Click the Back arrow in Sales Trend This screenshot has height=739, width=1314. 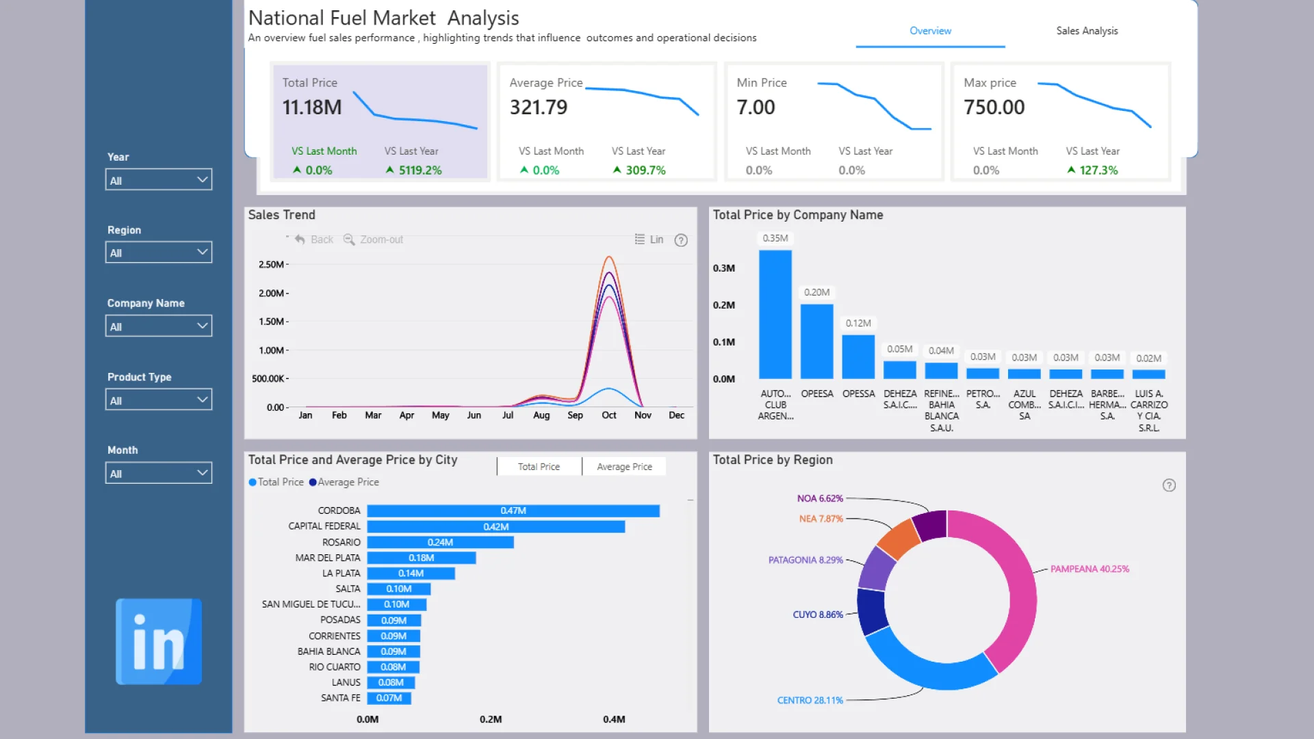click(300, 239)
